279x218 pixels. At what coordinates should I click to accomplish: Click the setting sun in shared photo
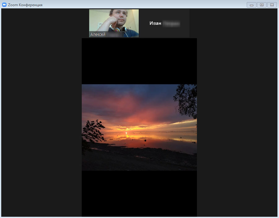tap(126, 133)
